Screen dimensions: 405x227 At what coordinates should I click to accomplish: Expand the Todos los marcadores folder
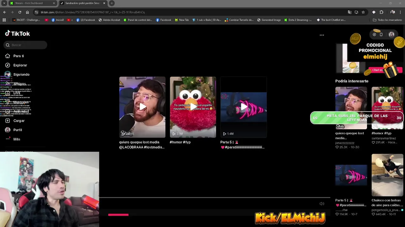pos(387,20)
